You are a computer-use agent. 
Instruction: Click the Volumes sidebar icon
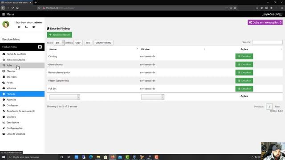(x=4, y=88)
